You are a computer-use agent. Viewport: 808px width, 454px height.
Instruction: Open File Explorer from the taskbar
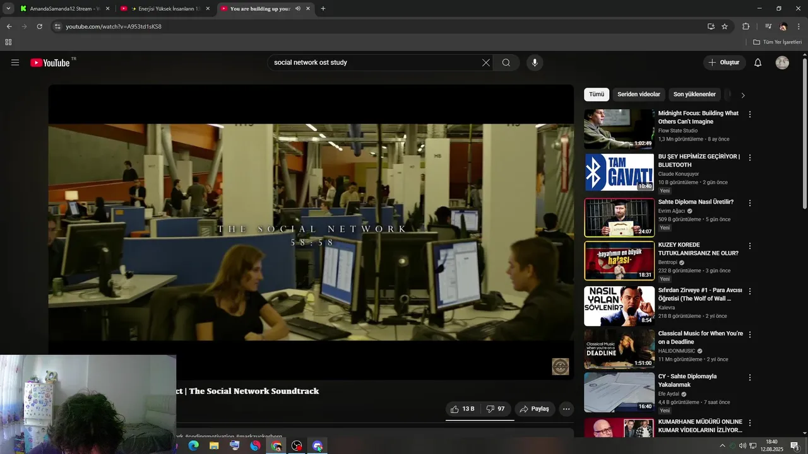pos(214,446)
